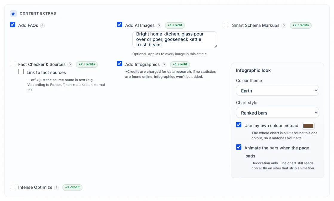Open the help tooltip next to Add FAQs
The image size is (334, 201).
tap(42, 26)
